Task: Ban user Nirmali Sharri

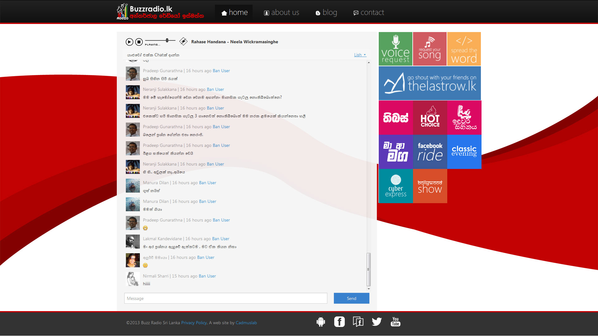Action: [x=207, y=276]
